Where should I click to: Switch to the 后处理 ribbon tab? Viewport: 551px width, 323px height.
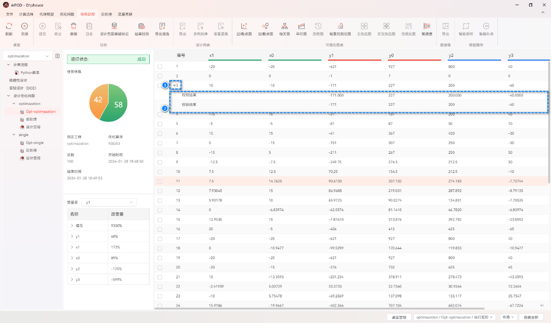(x=106, y=14)
